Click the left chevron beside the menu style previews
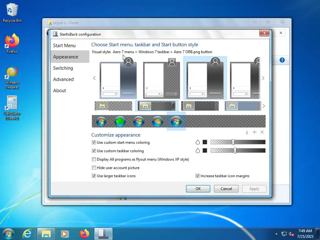320x240 pixels. tap(94, 78)
